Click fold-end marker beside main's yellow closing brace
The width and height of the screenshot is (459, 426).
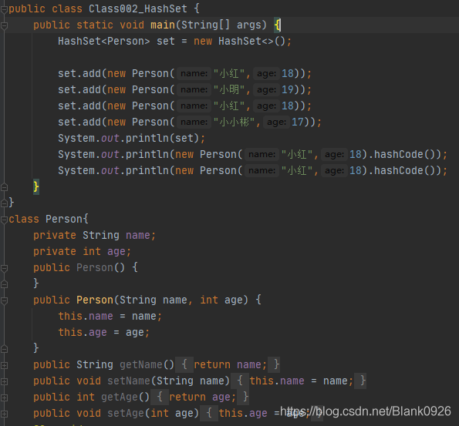[4, 187]
